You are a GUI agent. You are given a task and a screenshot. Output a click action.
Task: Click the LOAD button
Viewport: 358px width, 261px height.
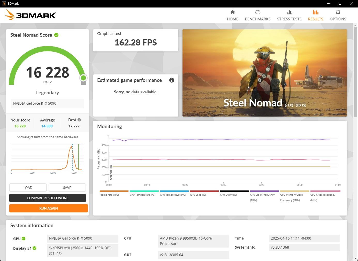tap(28, 188)
